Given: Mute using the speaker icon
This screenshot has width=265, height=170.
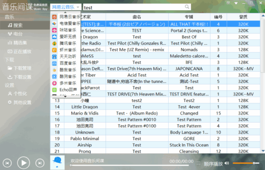Looking at the screenshot, I should click(x=227, y=163).
